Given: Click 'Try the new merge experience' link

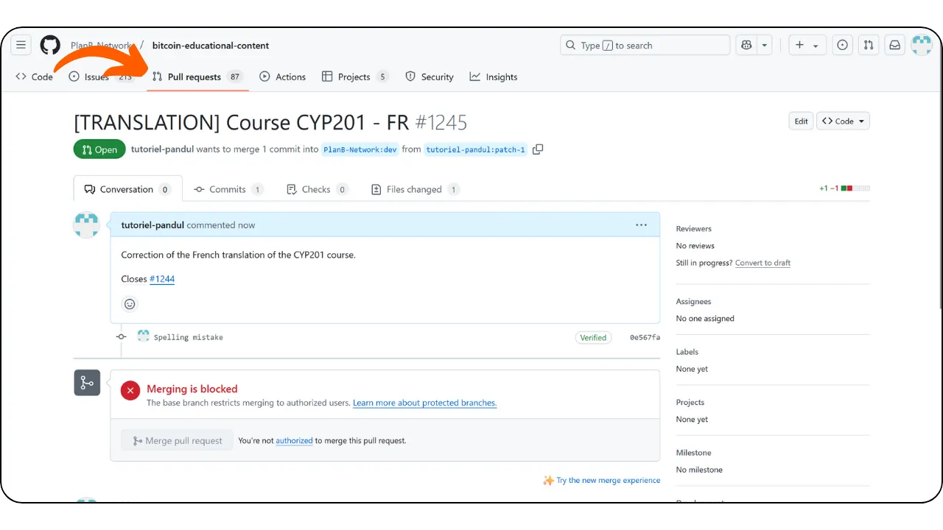Looking at the screenshot, I should point(609,481).
